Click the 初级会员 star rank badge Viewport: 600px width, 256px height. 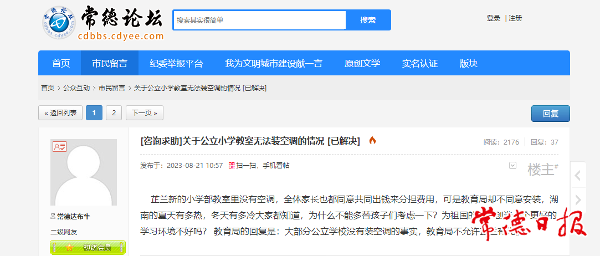pos(89,247)
